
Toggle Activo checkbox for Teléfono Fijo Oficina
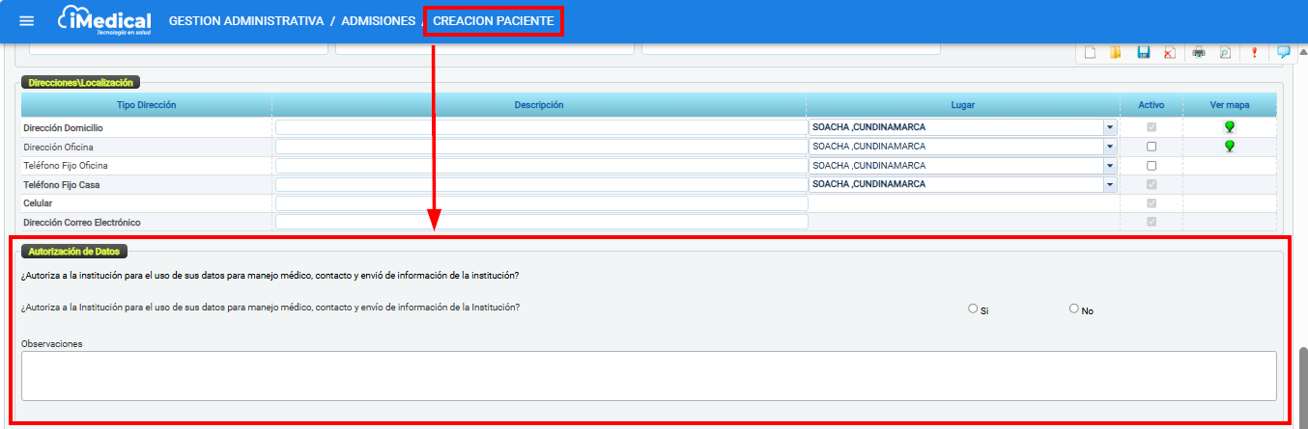[x=1151, y=166]
